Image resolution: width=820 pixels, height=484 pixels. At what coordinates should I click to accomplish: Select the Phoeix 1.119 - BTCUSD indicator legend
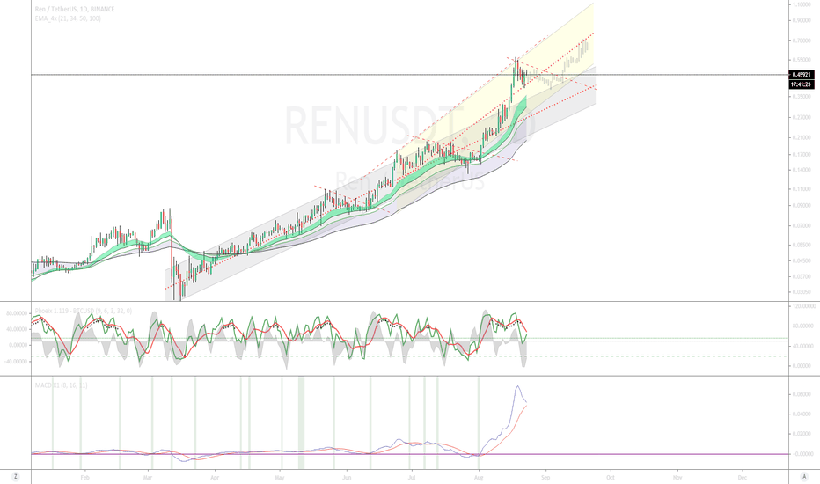pos(84,311)
